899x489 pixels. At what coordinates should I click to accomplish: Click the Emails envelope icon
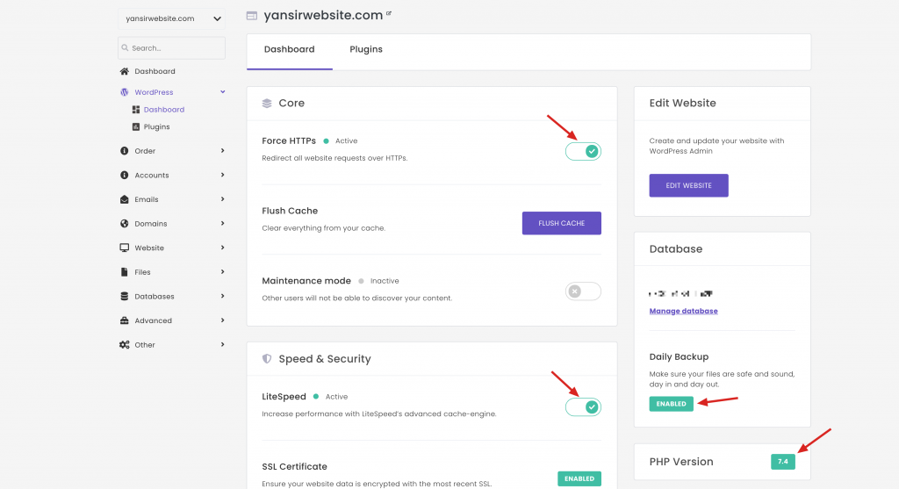pyautogui.click(x=125, y=199)
